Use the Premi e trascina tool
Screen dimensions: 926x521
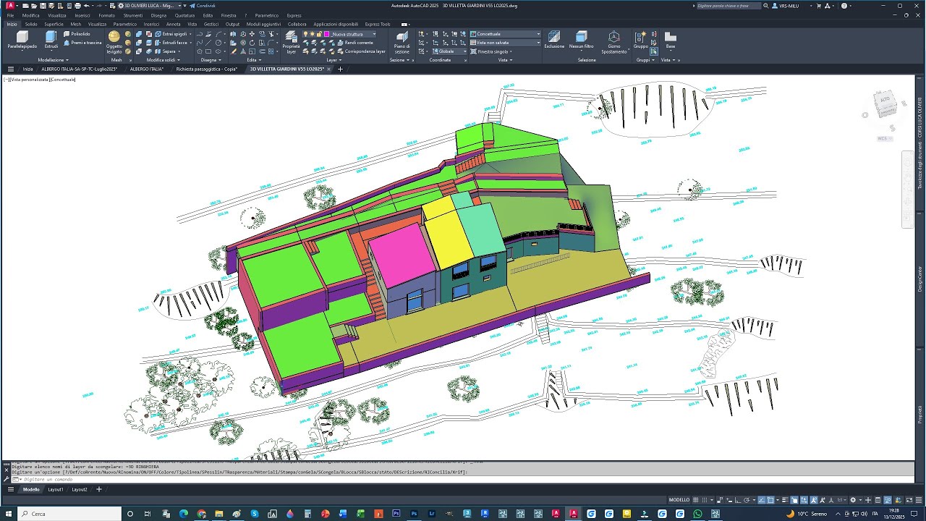pyautogui.click(x=82, y=43)
